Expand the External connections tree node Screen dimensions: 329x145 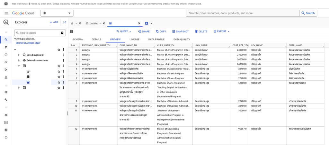pos(19,60)
